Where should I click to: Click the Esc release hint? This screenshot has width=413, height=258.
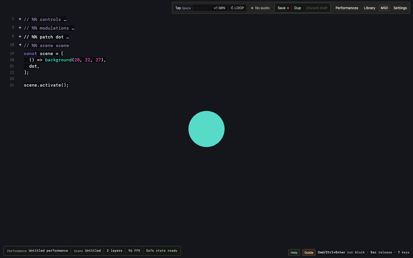pyautogui.click(x=381, y=253)
